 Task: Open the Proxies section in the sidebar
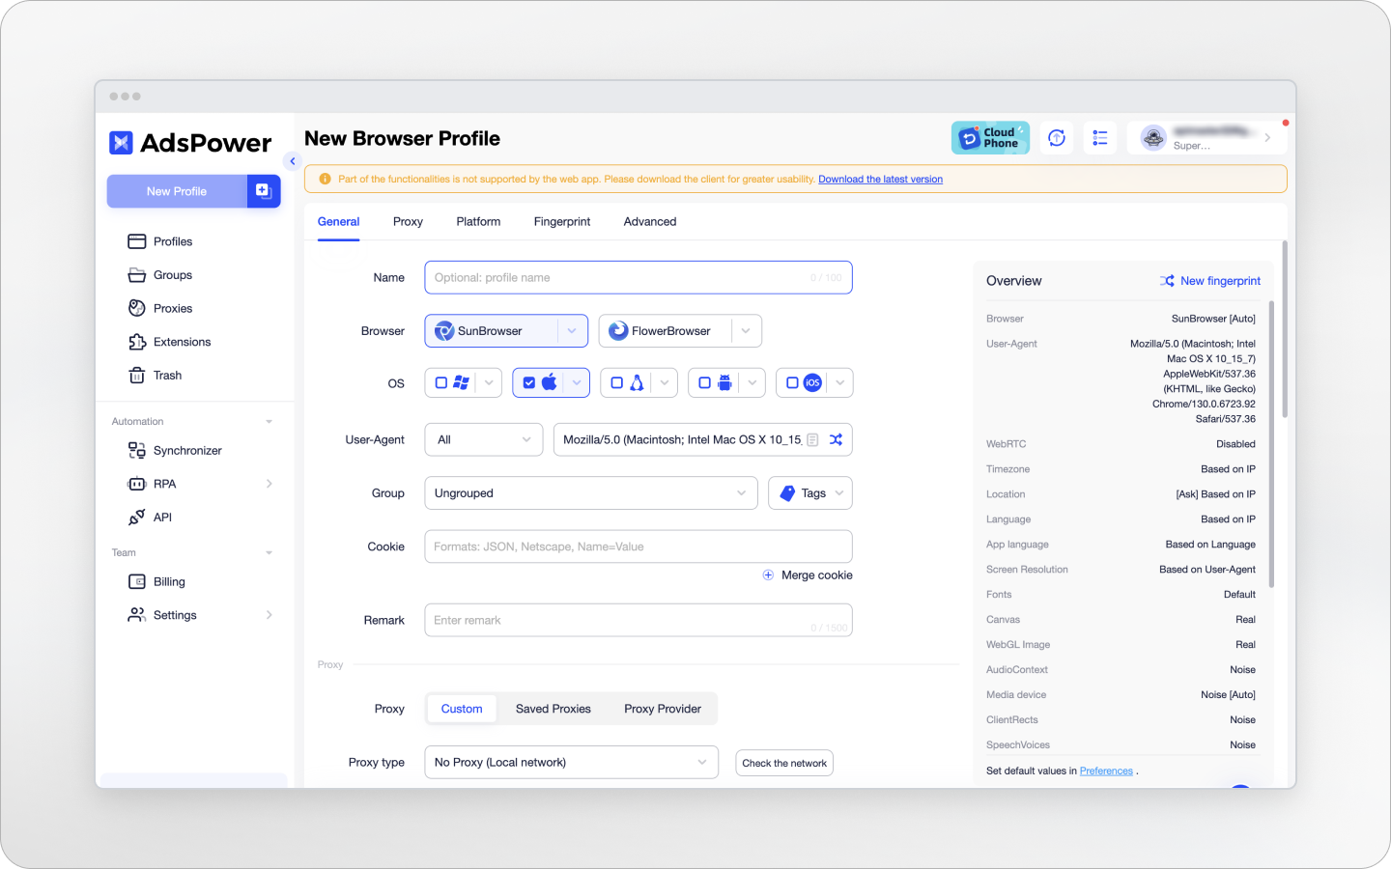coord(173,308)
